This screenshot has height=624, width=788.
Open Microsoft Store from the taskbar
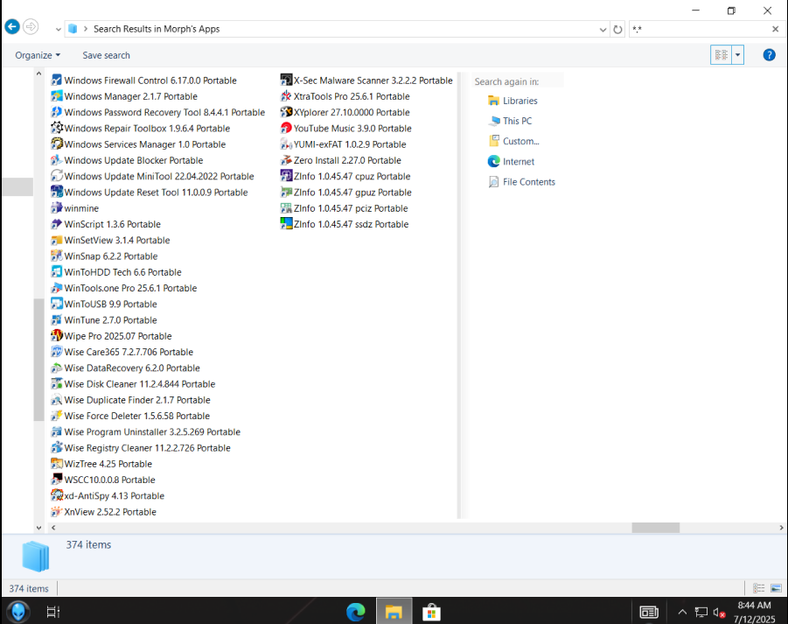431,612
